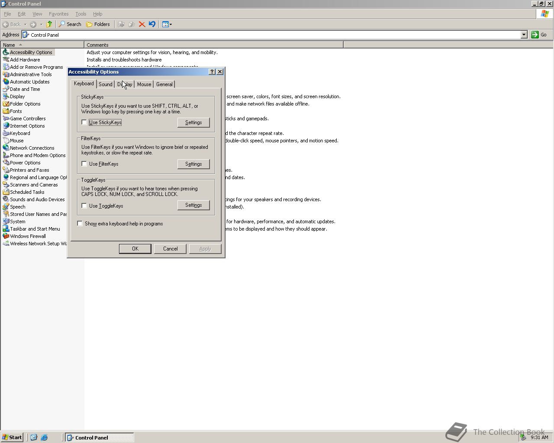The height and width of the screenshot is (443, 554).
Task: Open the Tools menu
Action: tap(81, 14)
